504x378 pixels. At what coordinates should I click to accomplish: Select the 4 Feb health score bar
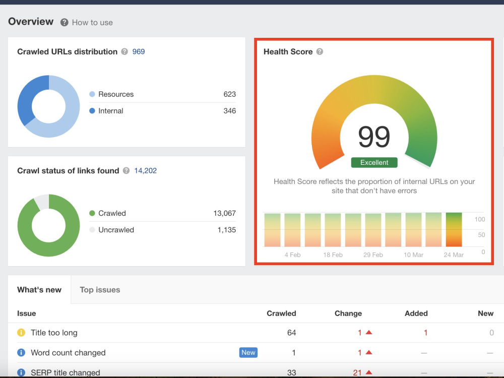(292, 229)
